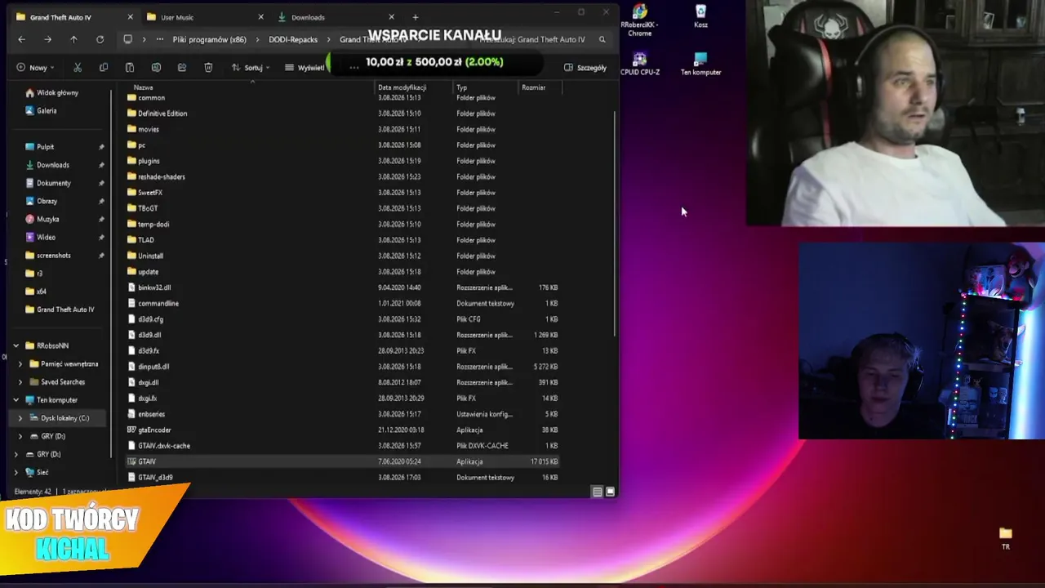Viewport: 1045px width, 588px height.
Task: Expand the Saved Searches node
Action: [20, 382]
